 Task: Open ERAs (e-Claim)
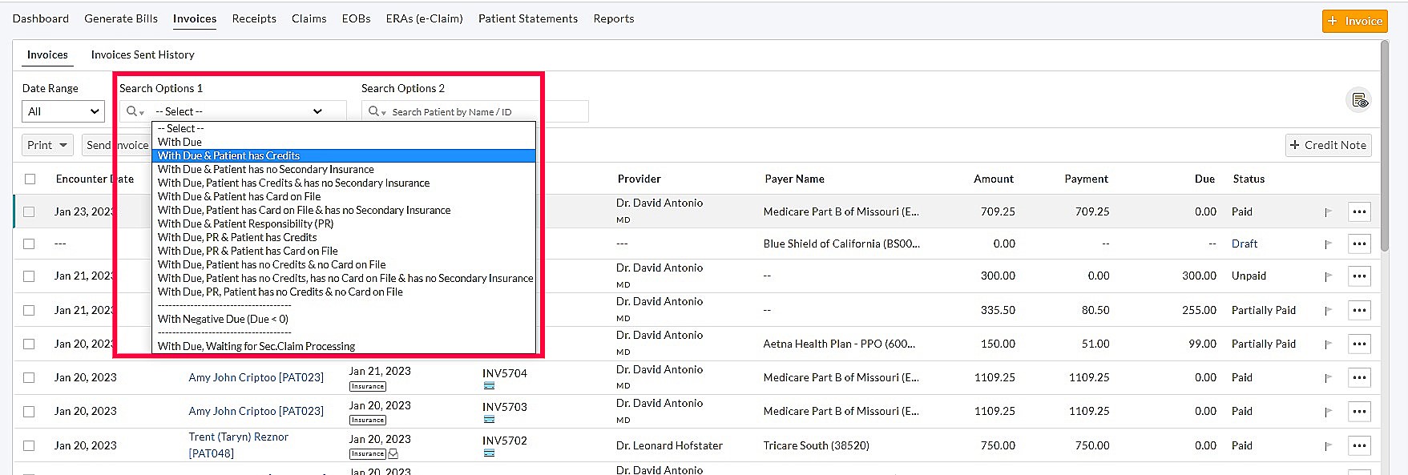424,18
